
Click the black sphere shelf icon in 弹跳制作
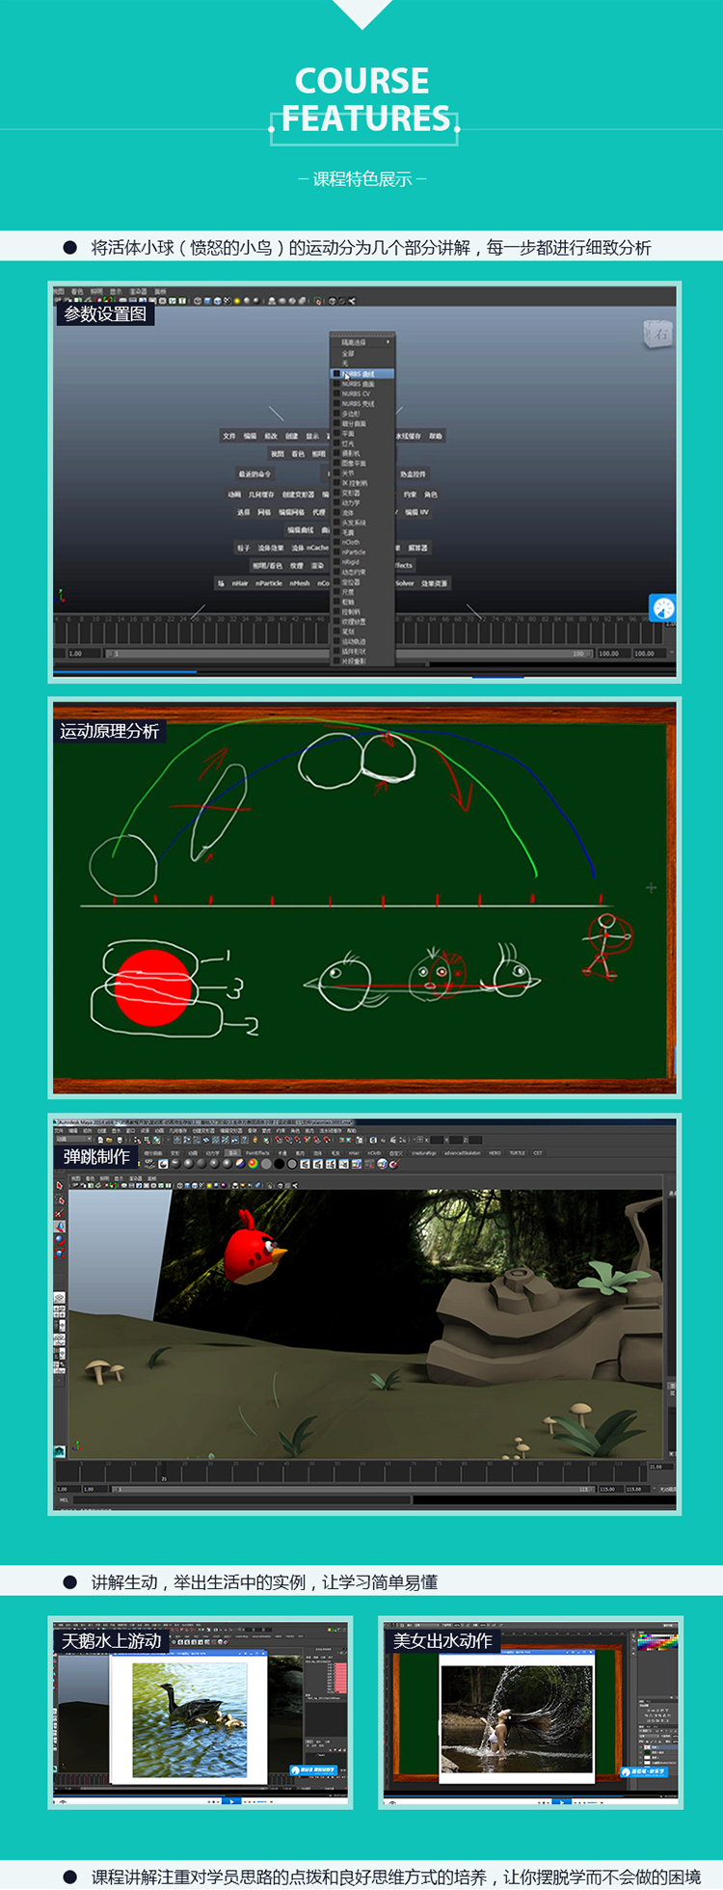coord(279,1164)
